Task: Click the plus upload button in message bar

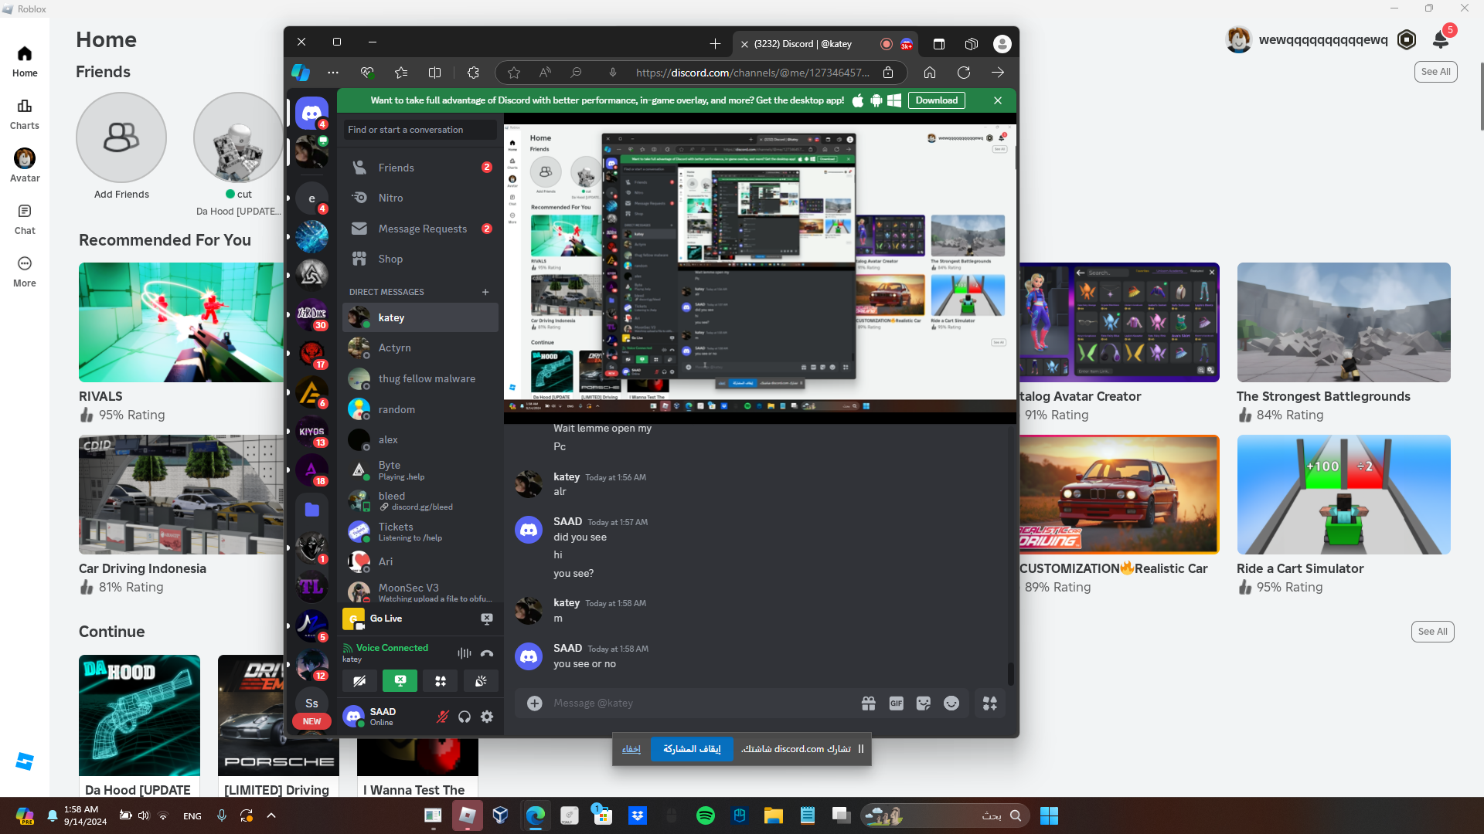Action: pos(535,703)
